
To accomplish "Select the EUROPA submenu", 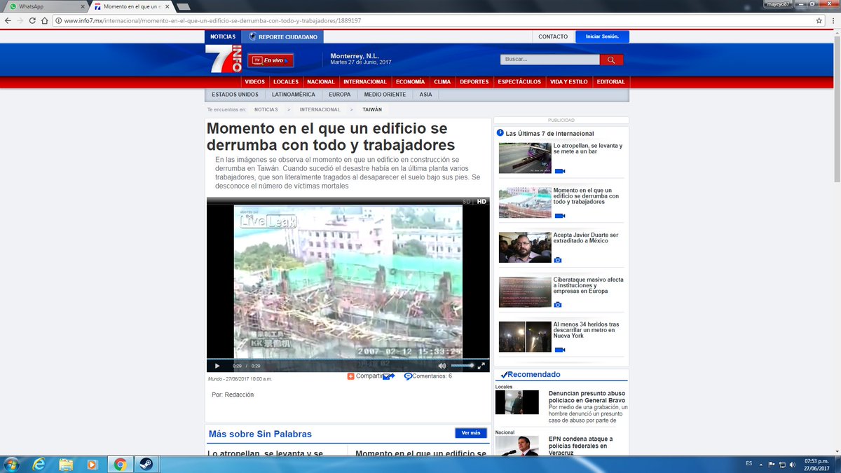I will tap(340, 95).
